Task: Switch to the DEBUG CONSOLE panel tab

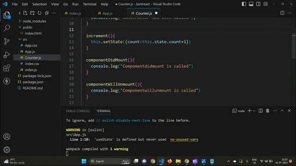Action: 78,111
